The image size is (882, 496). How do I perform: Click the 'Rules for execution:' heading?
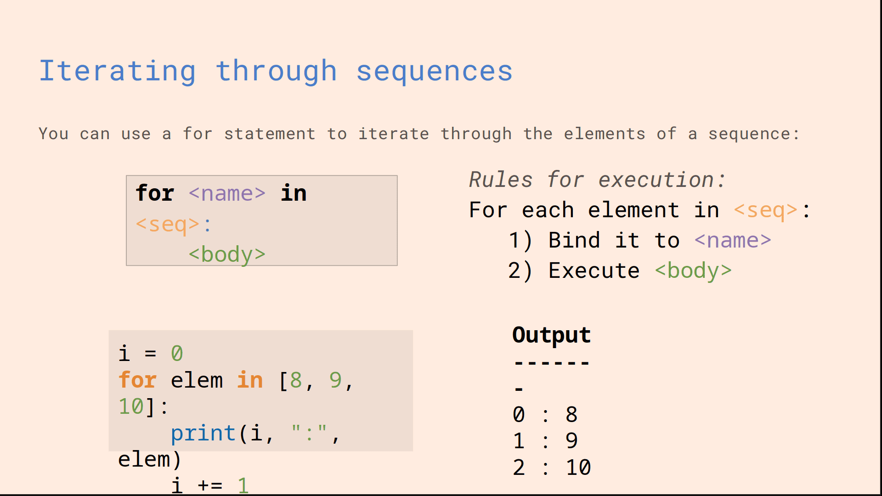pos(597,180)
